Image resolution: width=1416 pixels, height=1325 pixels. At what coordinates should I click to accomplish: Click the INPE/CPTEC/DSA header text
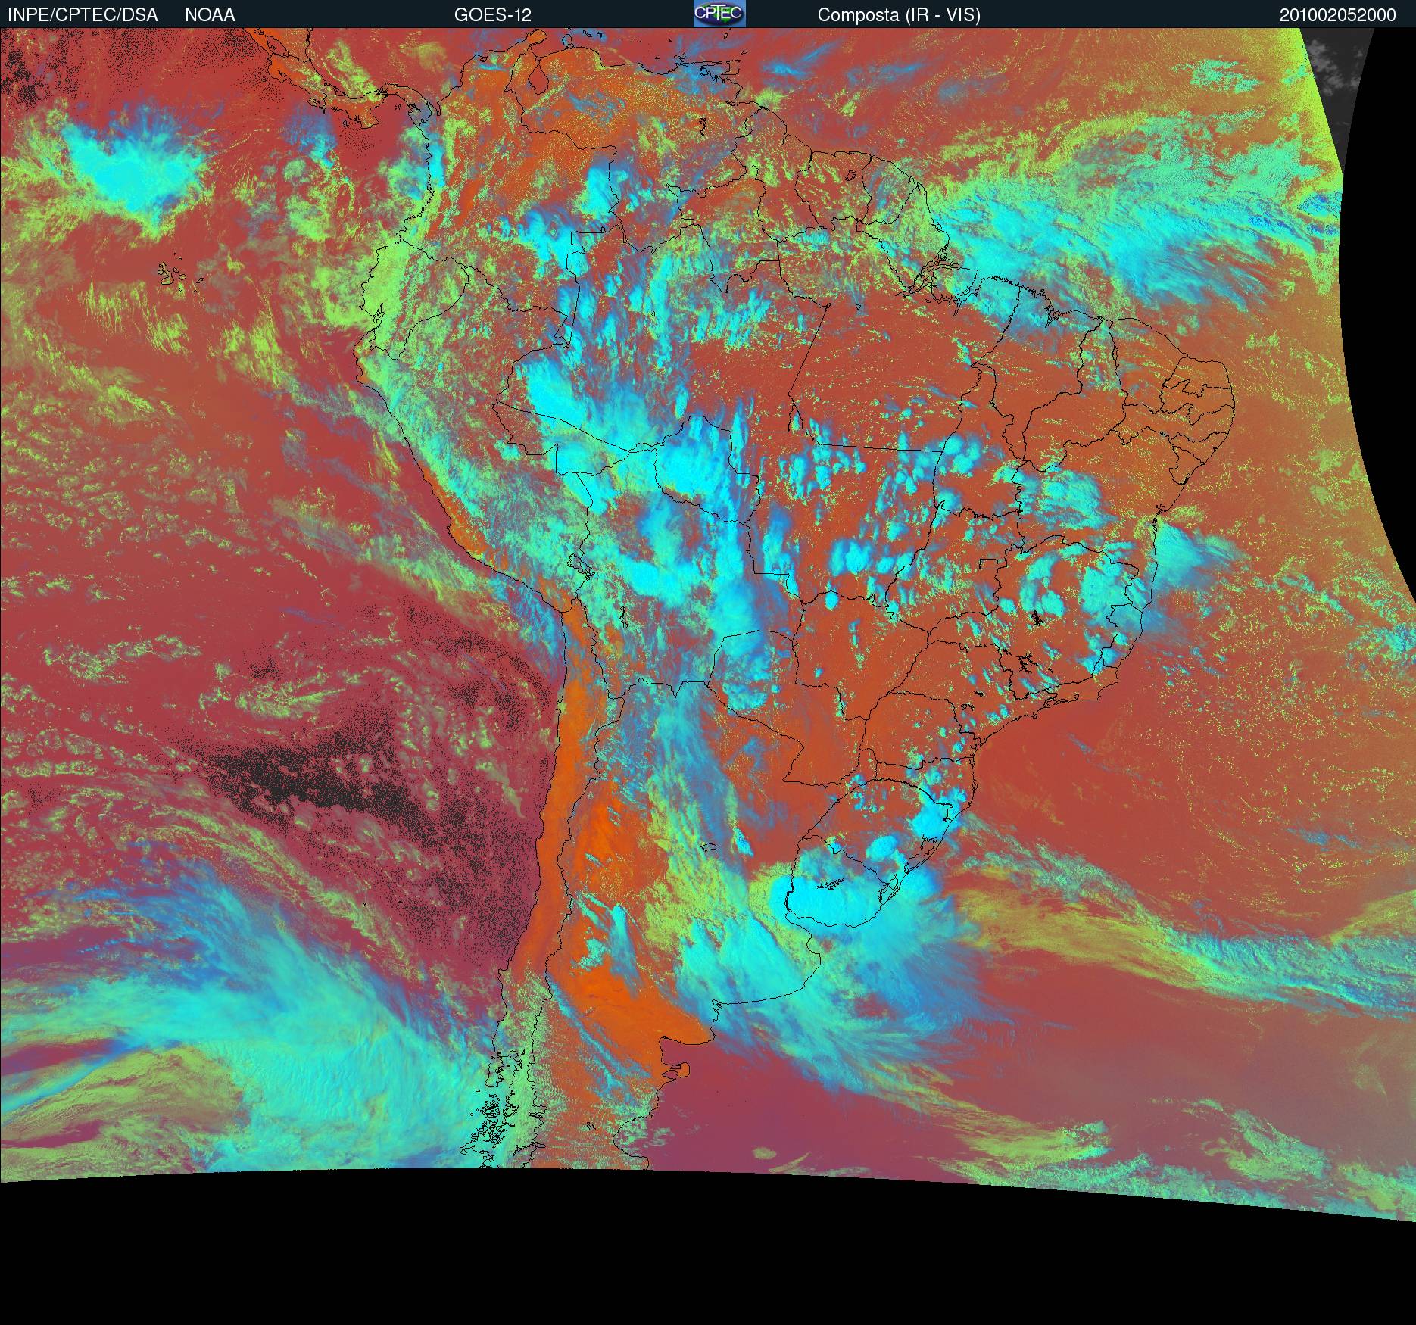click(83, 15)
